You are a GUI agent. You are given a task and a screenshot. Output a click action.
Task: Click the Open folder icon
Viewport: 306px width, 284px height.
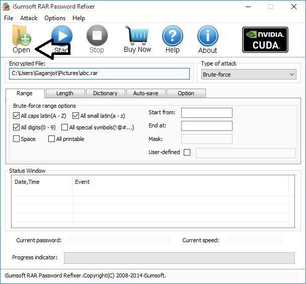(x=22, y=36)
